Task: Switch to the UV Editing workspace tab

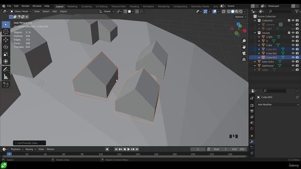Action: click(102, 6)
